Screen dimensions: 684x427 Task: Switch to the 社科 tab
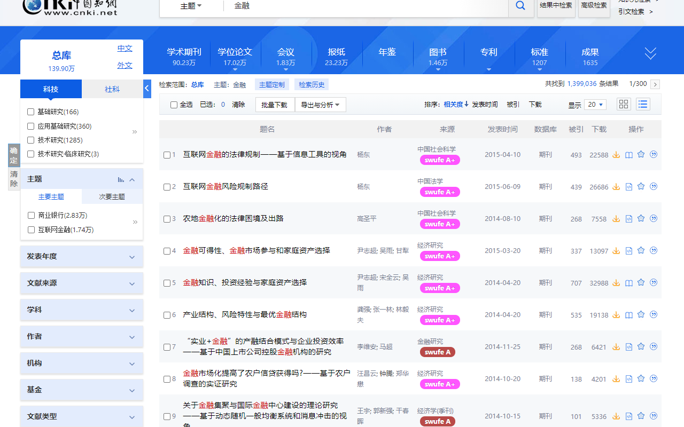112,89
